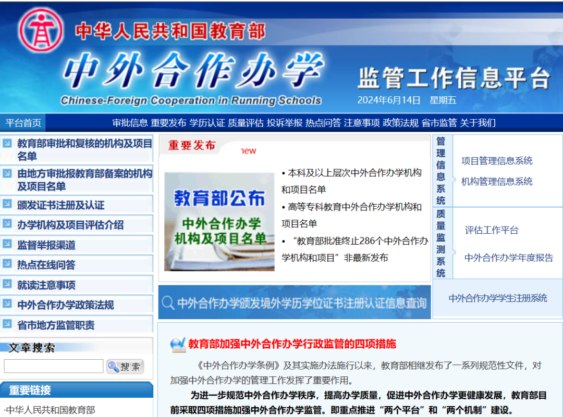Click the arrow icon beside 教育部审批和复核的机构及项目名单
The width and height of the screenshot is (563, 417).
7,143
